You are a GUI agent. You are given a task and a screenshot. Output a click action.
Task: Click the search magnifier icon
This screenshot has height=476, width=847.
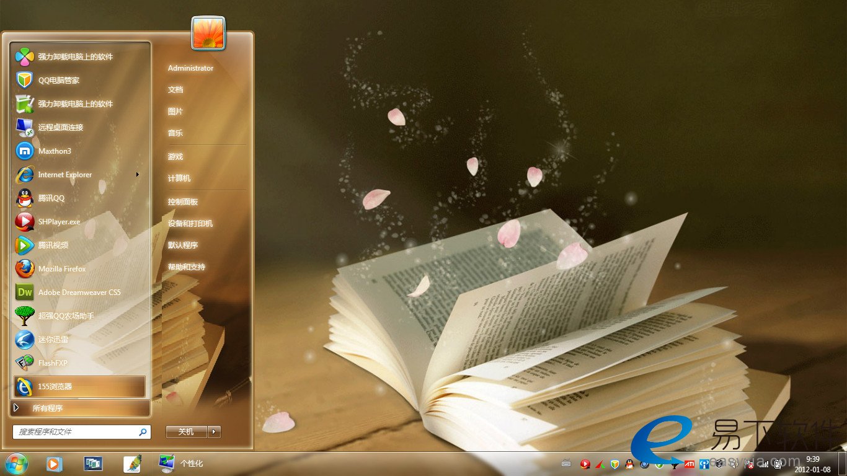click(x=143, y=432)
